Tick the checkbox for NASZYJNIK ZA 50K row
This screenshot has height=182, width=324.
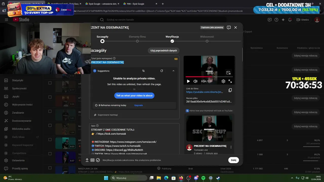point(50,168)
